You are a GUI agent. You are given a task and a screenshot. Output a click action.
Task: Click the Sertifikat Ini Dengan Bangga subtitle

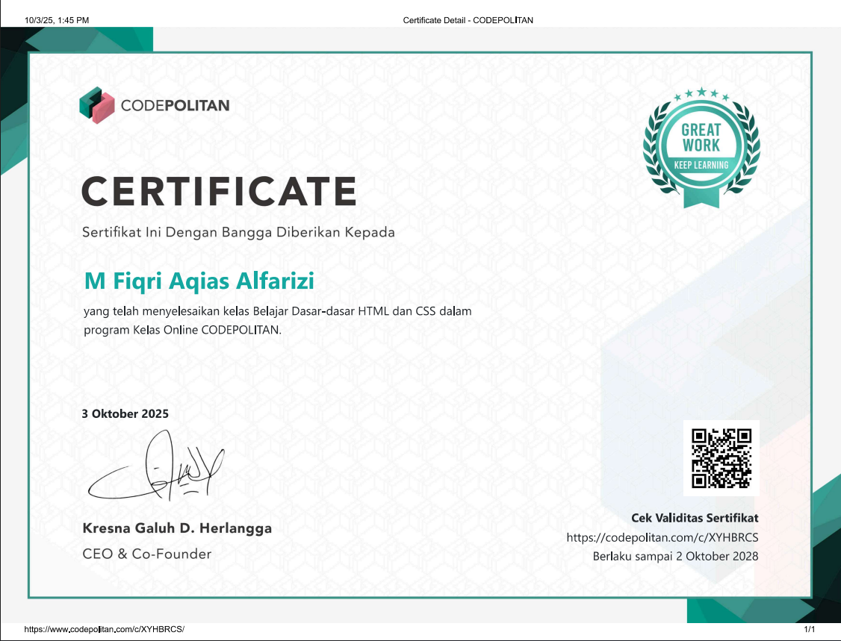(x=238, y=232)
